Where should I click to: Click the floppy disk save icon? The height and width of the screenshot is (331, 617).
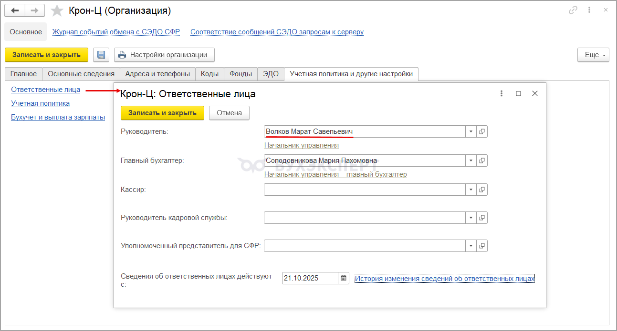[x=101, y=55]
